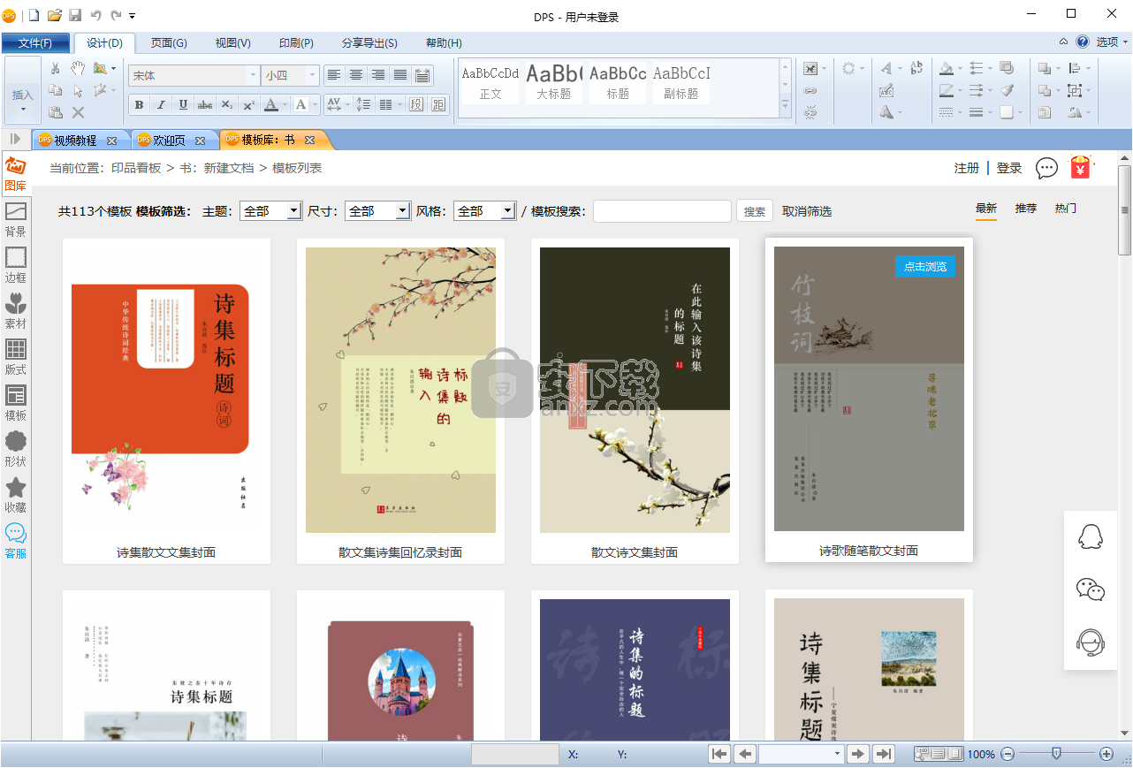
Task: Open the font color dropdown arrow
Action: pyautogui.click(x=285, y=104)
